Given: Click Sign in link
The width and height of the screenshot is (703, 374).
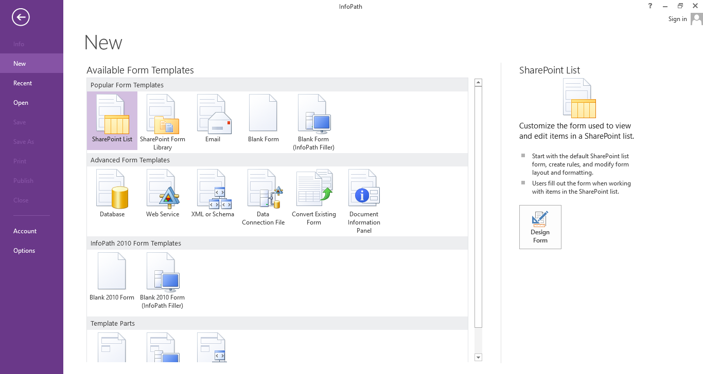Looking at the screenshot, I should (677, 19).
